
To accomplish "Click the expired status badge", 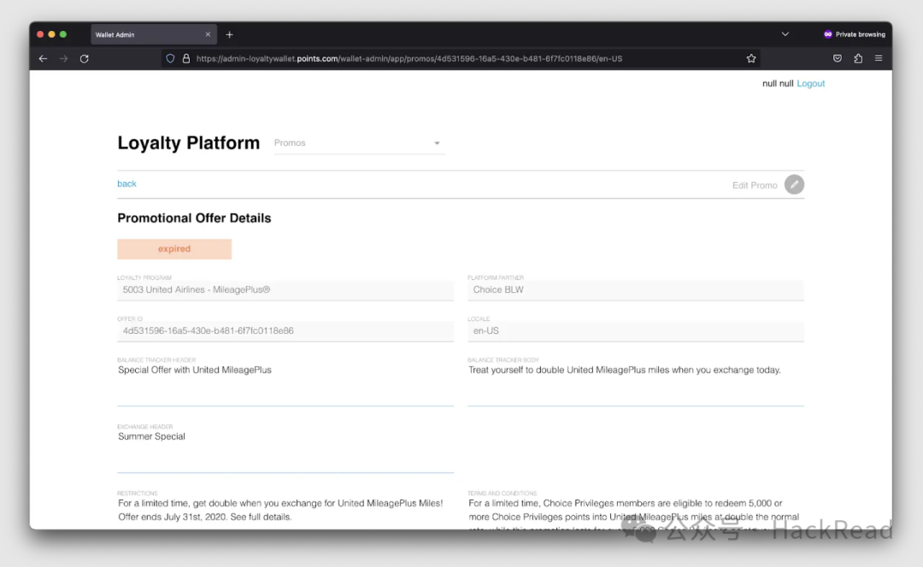I will (174, 248).
